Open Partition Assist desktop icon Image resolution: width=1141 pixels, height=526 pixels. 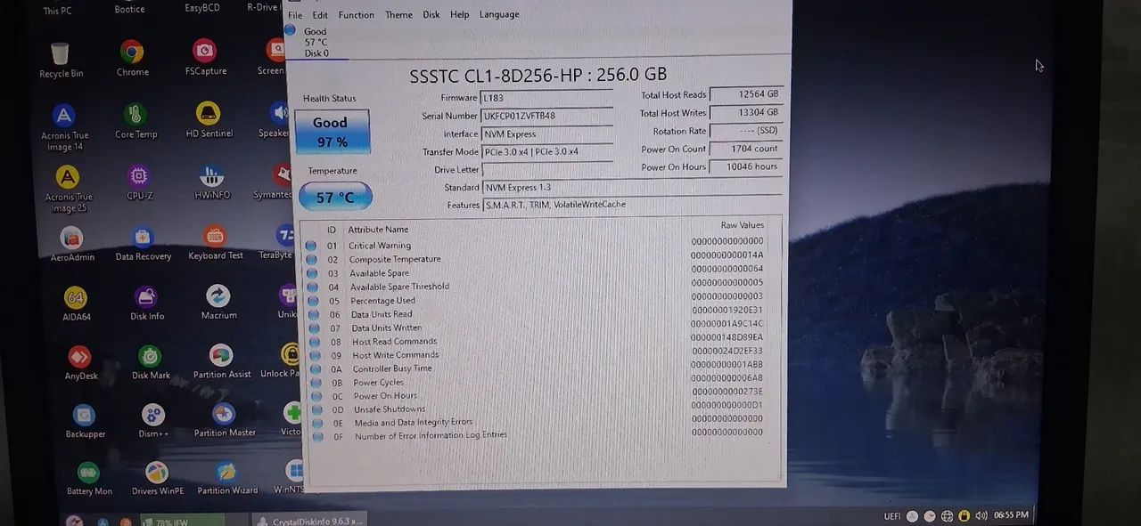(x=222, y=361)
